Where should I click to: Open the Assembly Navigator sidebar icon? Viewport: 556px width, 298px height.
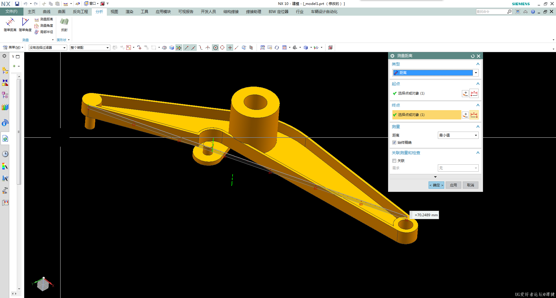(5, 70)
